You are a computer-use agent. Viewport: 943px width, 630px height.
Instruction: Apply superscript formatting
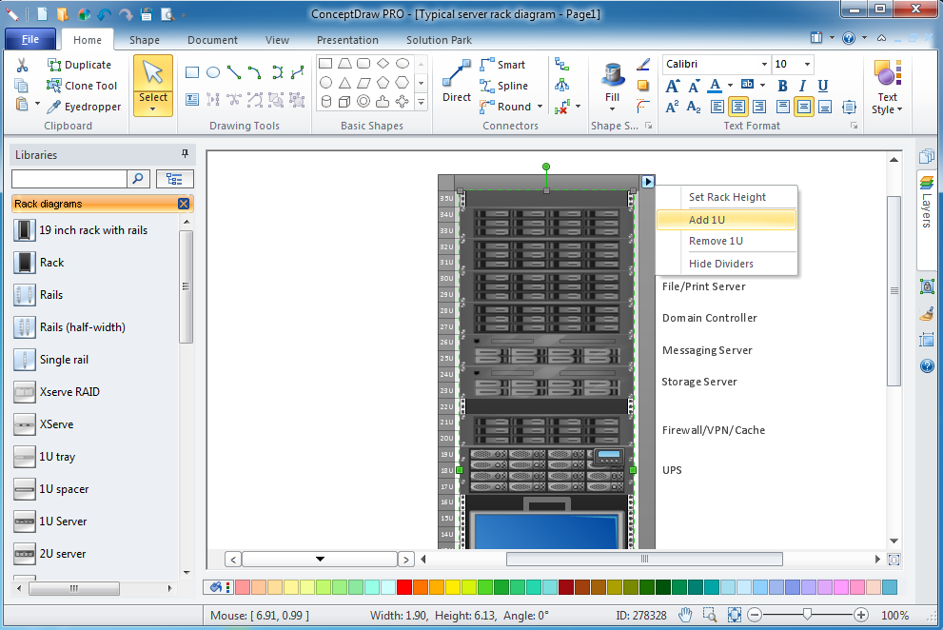coord(673,108)
